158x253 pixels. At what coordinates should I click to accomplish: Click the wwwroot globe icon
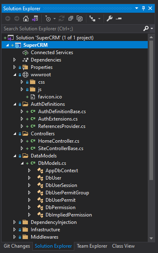(x=25, y=75)
